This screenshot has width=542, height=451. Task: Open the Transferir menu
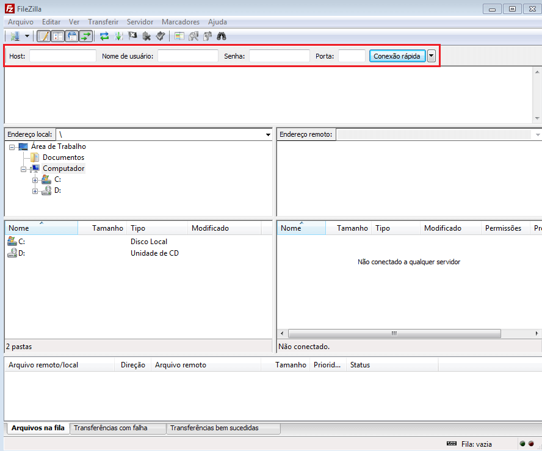click(x=103, y=22)
